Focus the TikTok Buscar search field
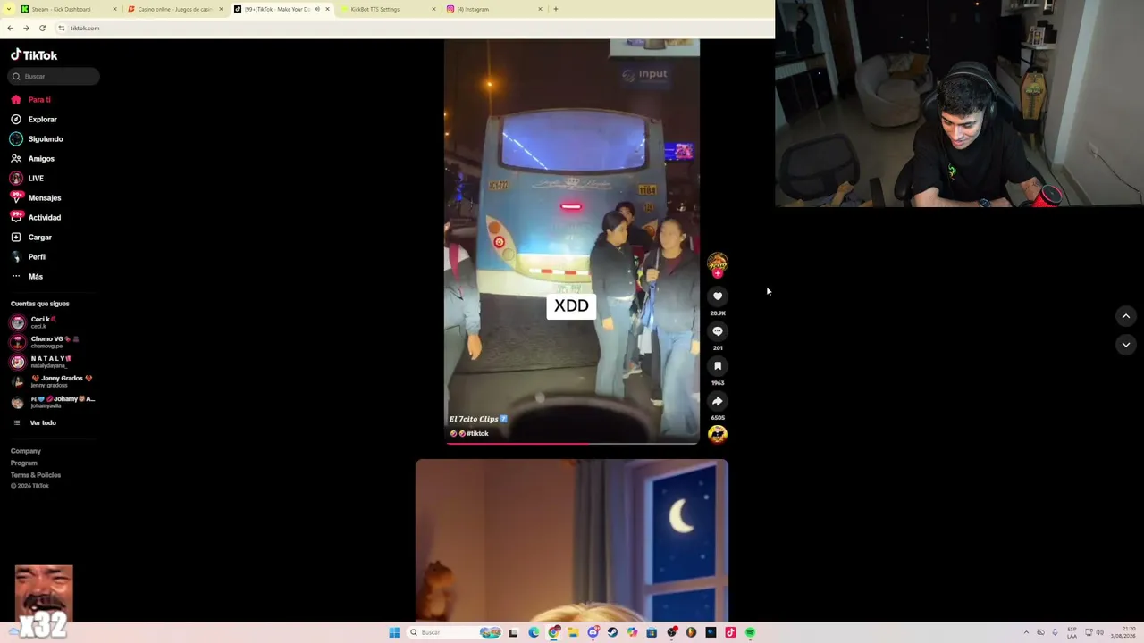 pos(54,77)
